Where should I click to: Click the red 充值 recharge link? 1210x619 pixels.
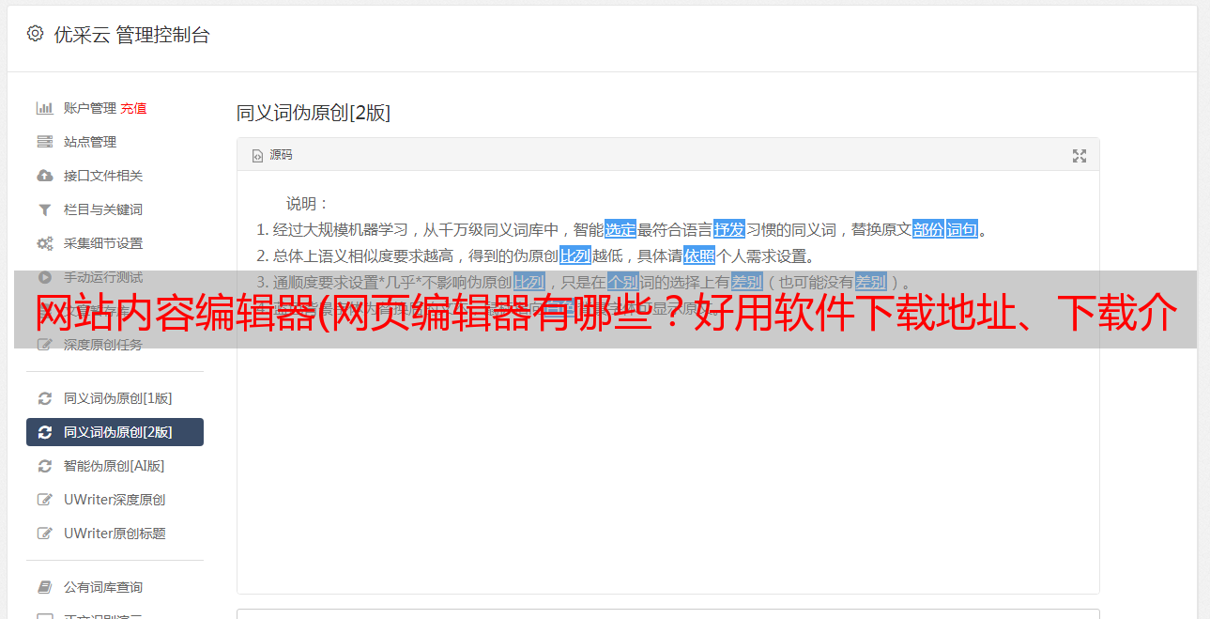[x=133, y=108]
